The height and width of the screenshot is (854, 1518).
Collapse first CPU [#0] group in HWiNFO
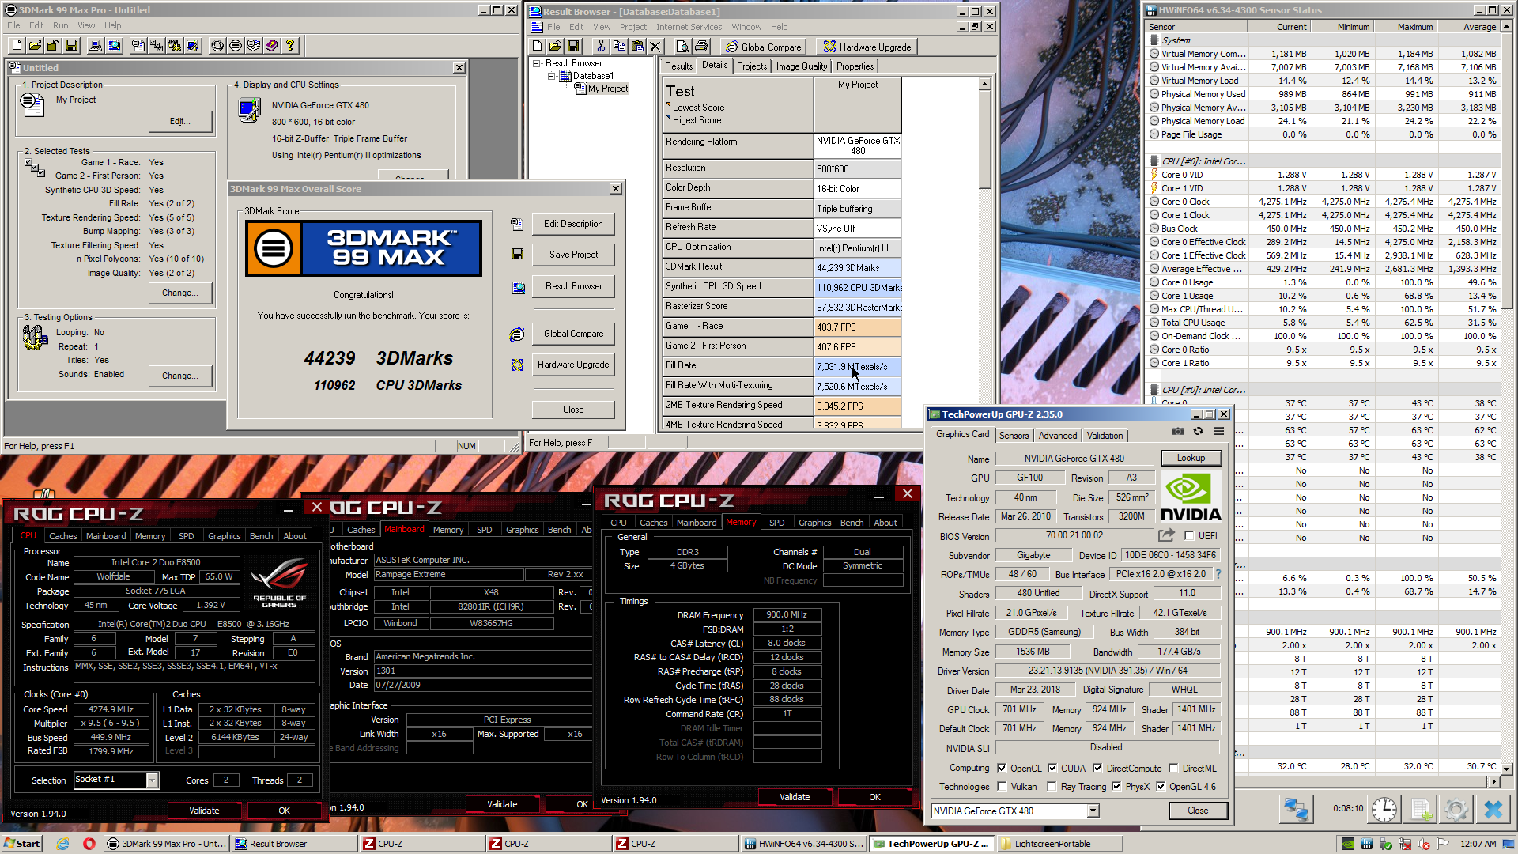1155,161
